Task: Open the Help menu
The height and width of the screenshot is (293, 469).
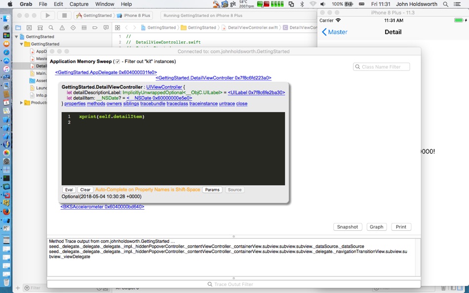Action: click(126, 4)
